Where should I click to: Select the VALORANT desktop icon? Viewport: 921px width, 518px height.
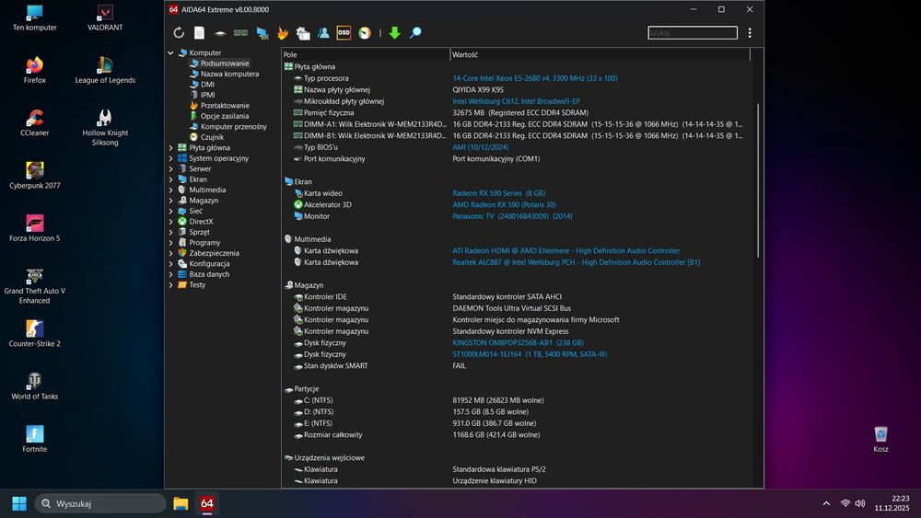tap(105, 17)
